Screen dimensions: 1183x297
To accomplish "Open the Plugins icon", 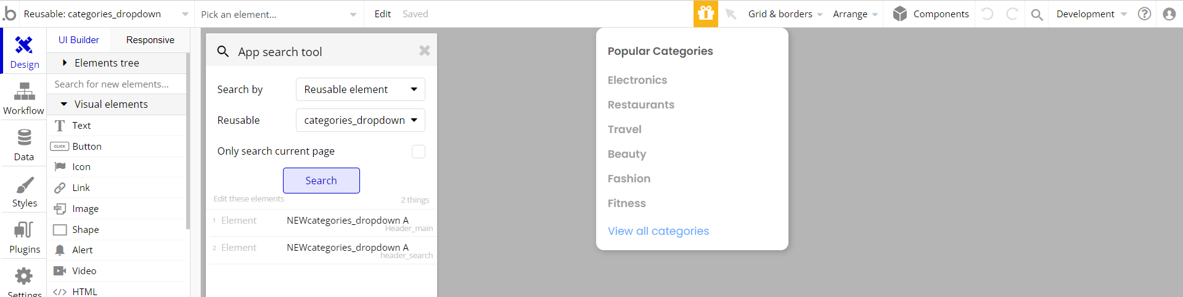I will (23, 230).
